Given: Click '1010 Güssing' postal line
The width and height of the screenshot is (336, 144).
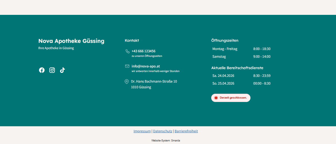Looking at the screenshot, I should click(141, 87).
